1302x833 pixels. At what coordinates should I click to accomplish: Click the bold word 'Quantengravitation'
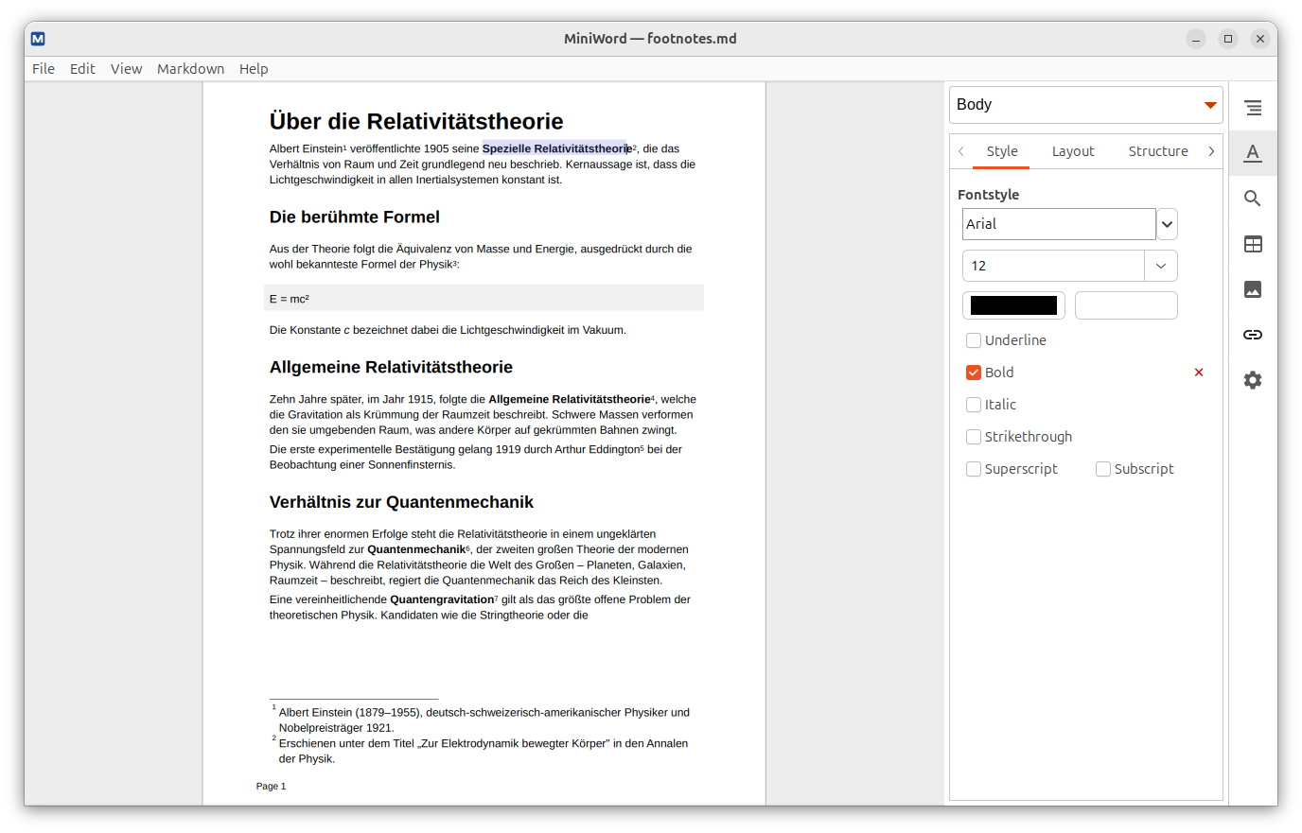tap(442, 599)
